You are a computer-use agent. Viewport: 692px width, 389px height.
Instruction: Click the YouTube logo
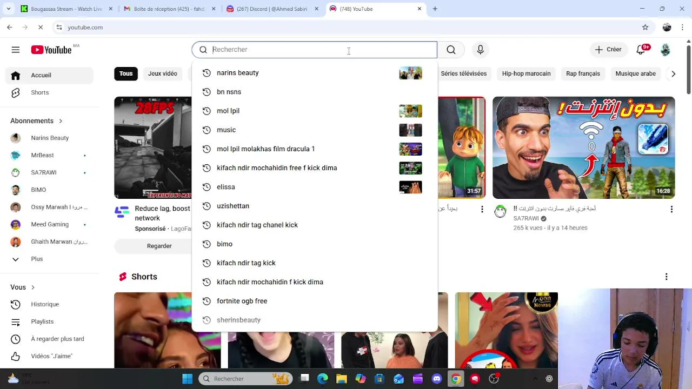(51, 50)
